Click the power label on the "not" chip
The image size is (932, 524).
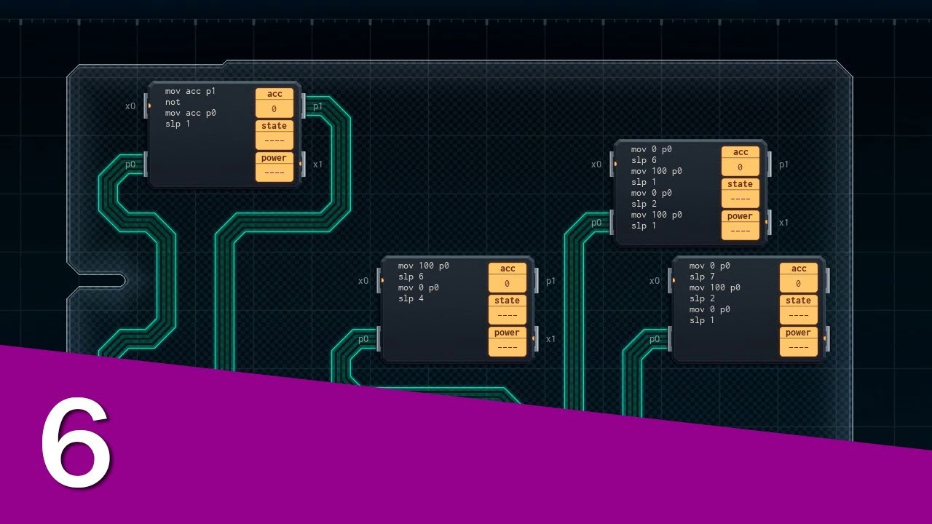pyautogui.click(x=275, y=158)
